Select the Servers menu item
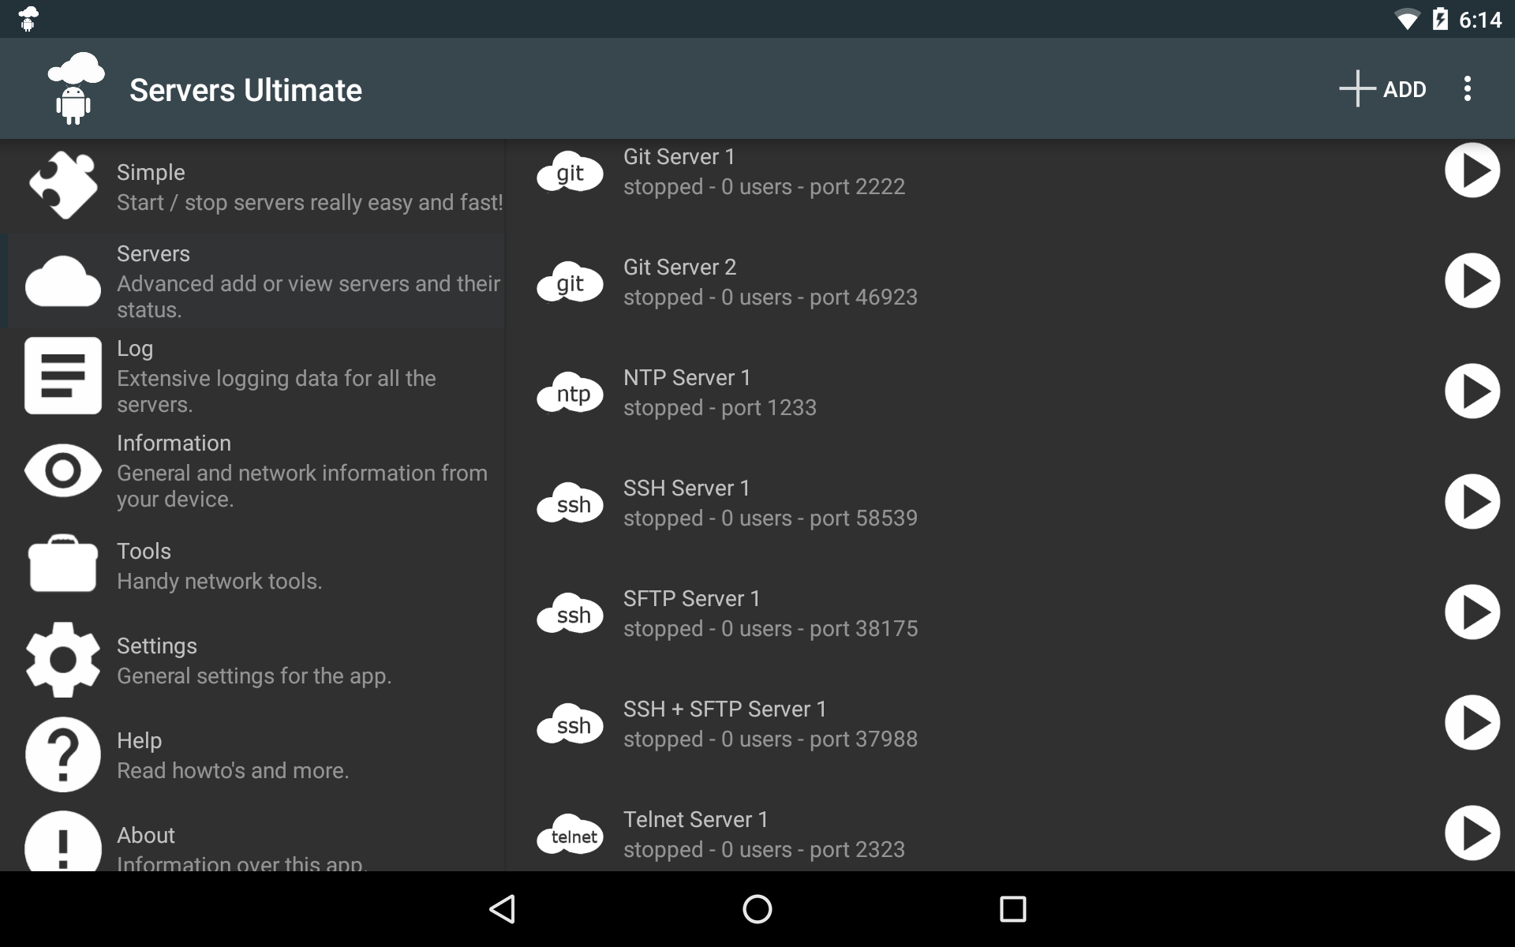1515x947 pixels. point(252,281)
